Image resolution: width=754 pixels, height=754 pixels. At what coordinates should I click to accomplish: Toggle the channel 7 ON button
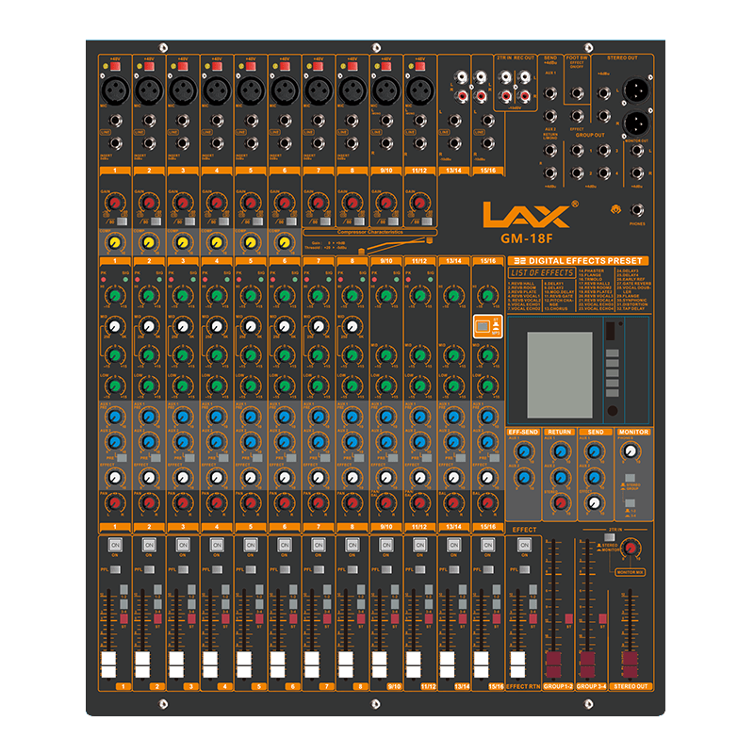[319, 545]
